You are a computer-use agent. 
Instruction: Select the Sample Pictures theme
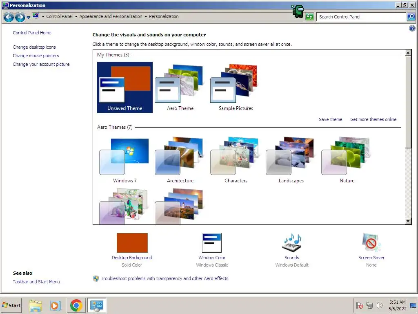point(236,87)
